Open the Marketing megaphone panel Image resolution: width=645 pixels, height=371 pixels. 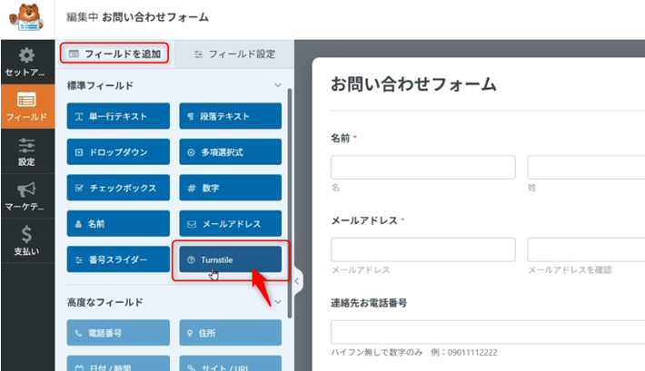click(x=26, y=196)
